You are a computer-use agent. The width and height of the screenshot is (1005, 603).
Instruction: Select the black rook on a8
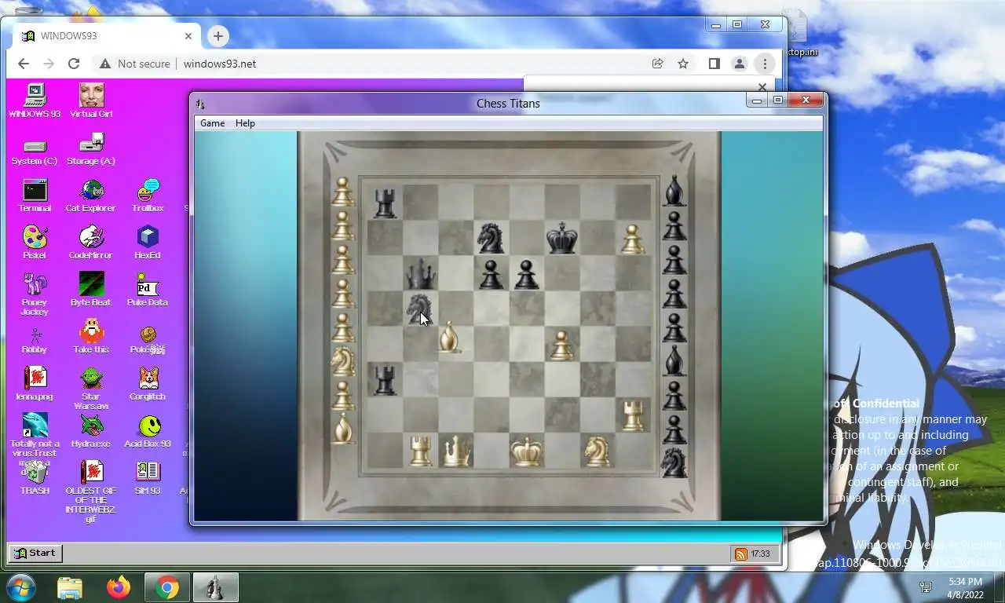pyautogui.click(x=385, y=203)
